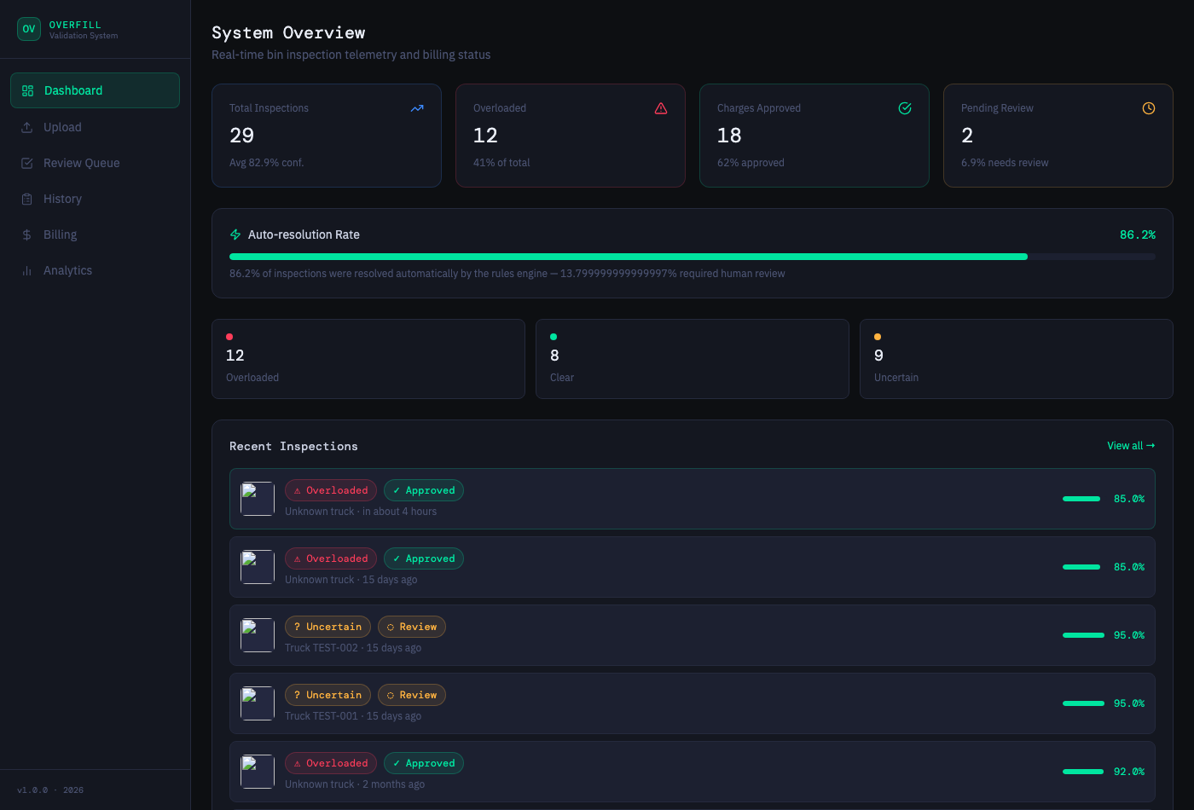The width and height of the screenshot is (1194, 810).
Task: Click Uncertain badge in Truck TEST-002 row
Action: 327,627
